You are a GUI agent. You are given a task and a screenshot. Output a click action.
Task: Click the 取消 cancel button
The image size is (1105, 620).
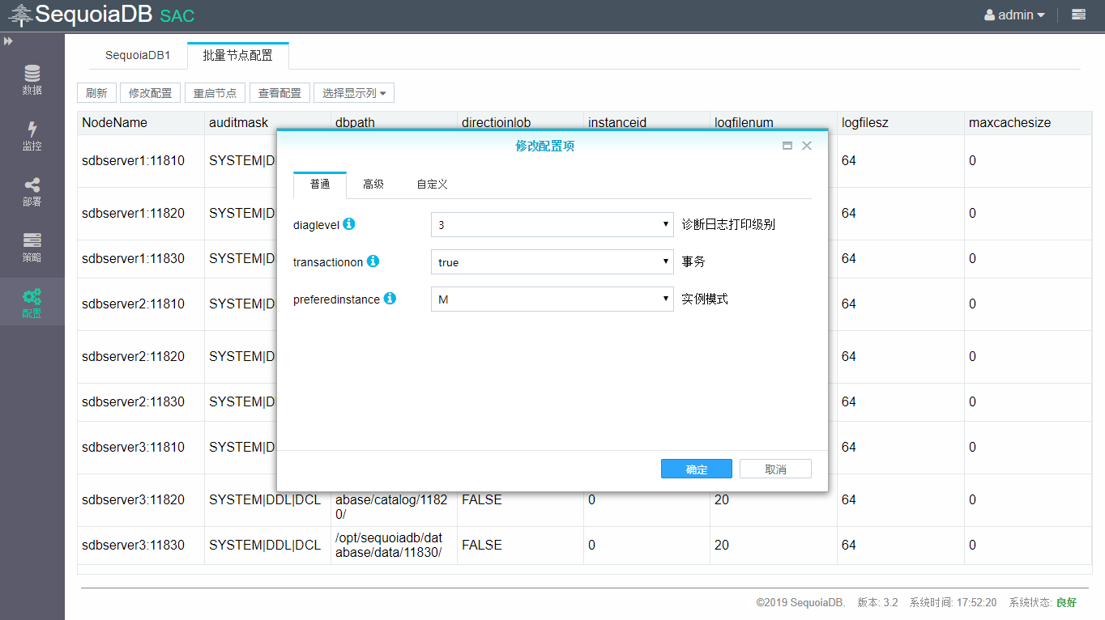775,469
